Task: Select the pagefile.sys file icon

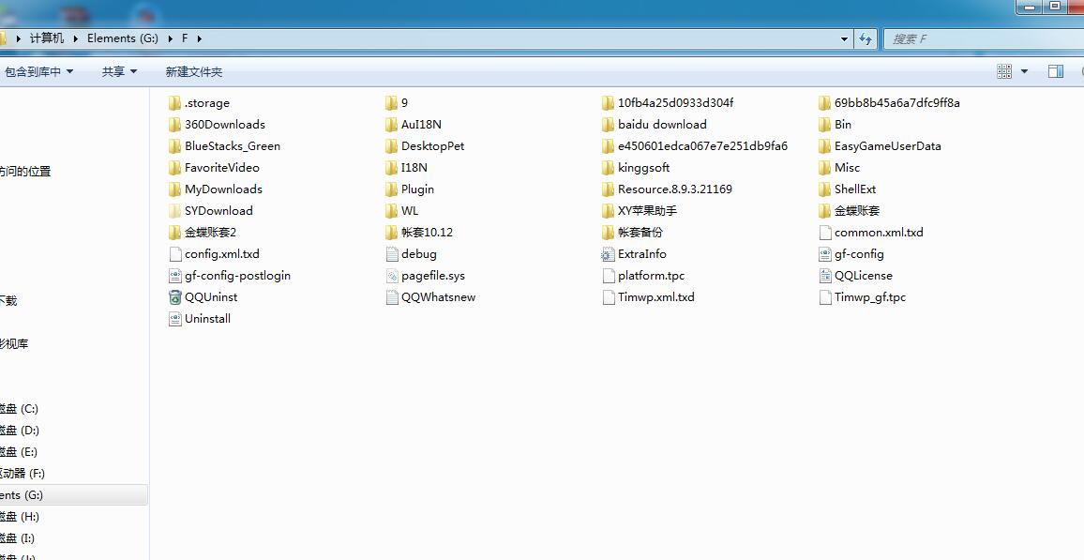Action: [x=392, y=276]
